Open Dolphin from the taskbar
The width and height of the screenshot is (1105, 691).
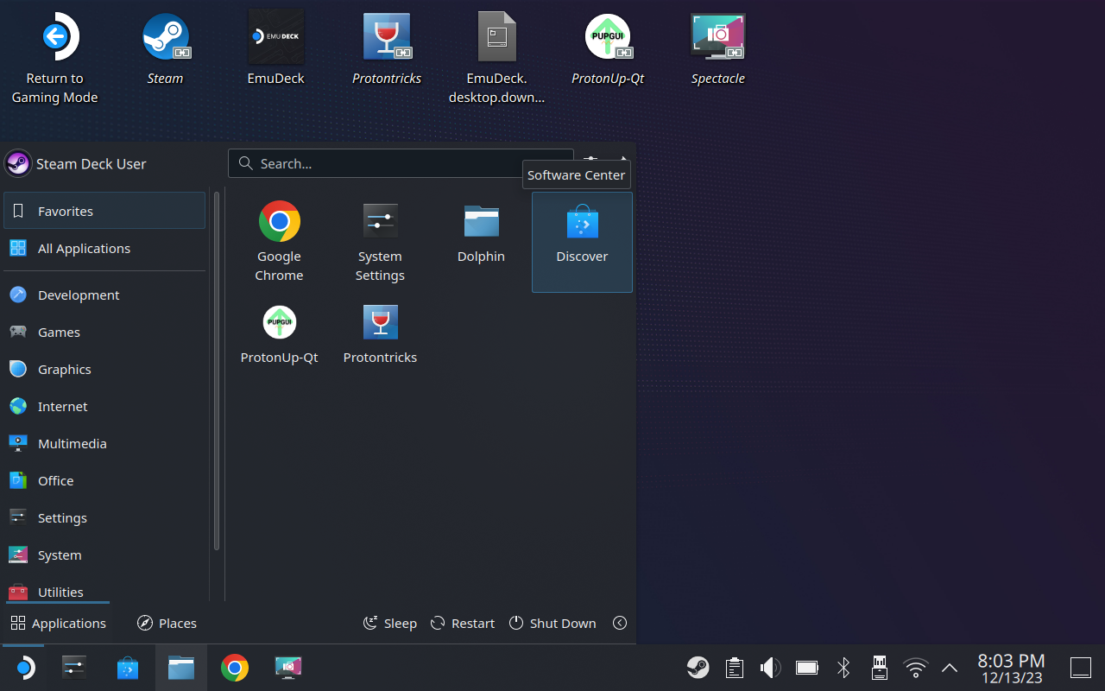pyautogui.click(x=181, y=668)
